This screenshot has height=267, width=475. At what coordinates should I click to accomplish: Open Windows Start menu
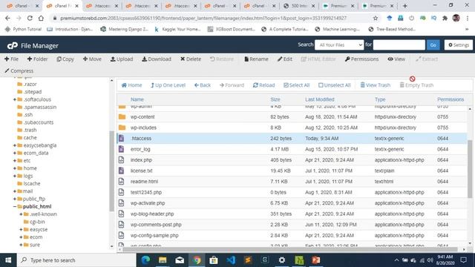tap(8, 260)
